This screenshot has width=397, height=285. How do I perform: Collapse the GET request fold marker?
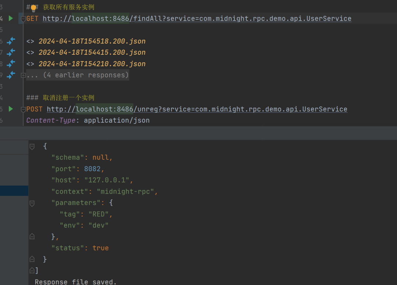point(23,19)
